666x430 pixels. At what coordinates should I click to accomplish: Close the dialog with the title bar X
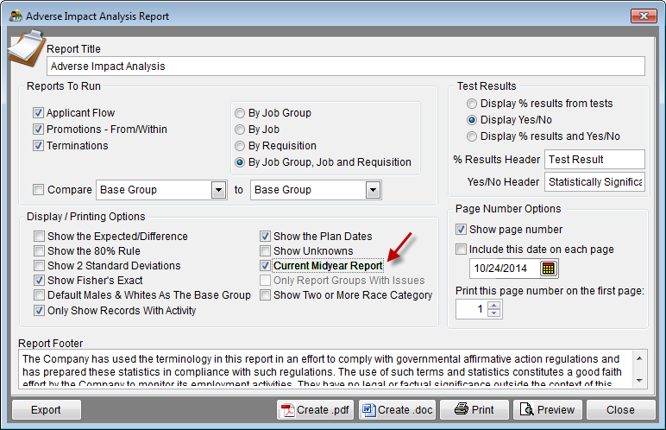(x=644, y=16)
